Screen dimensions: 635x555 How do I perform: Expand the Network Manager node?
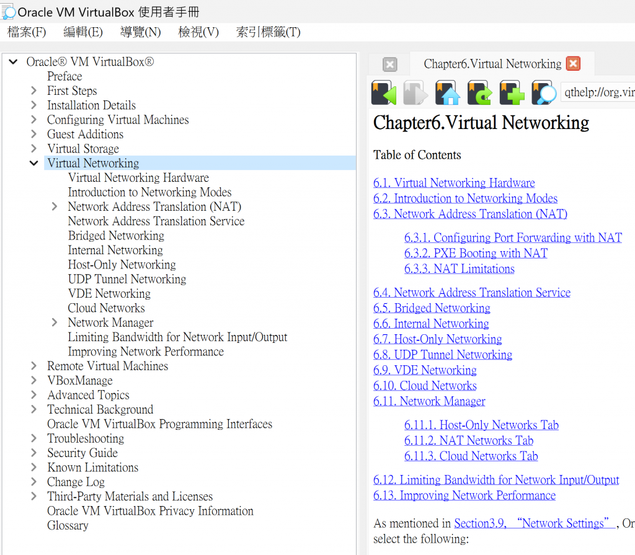pos(55,322)
